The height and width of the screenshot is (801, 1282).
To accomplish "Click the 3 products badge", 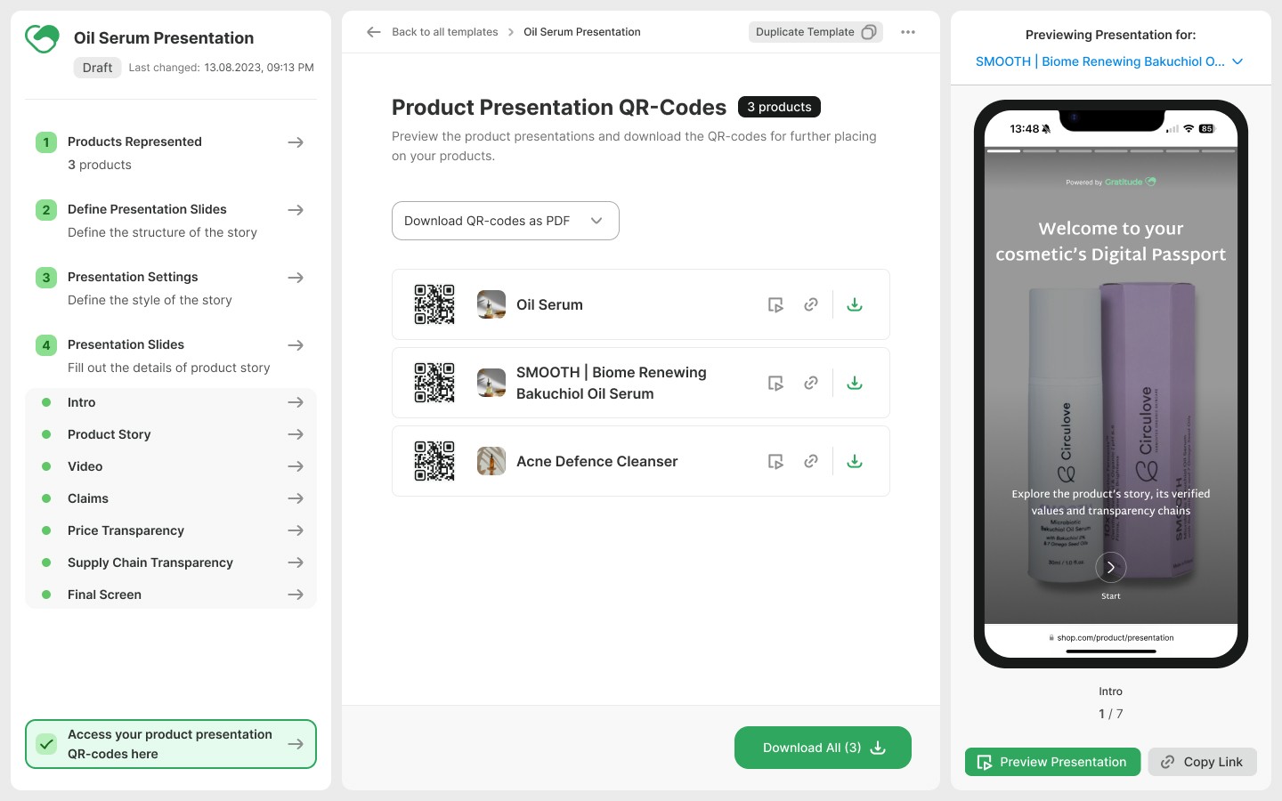I will [x=779, y=107].
